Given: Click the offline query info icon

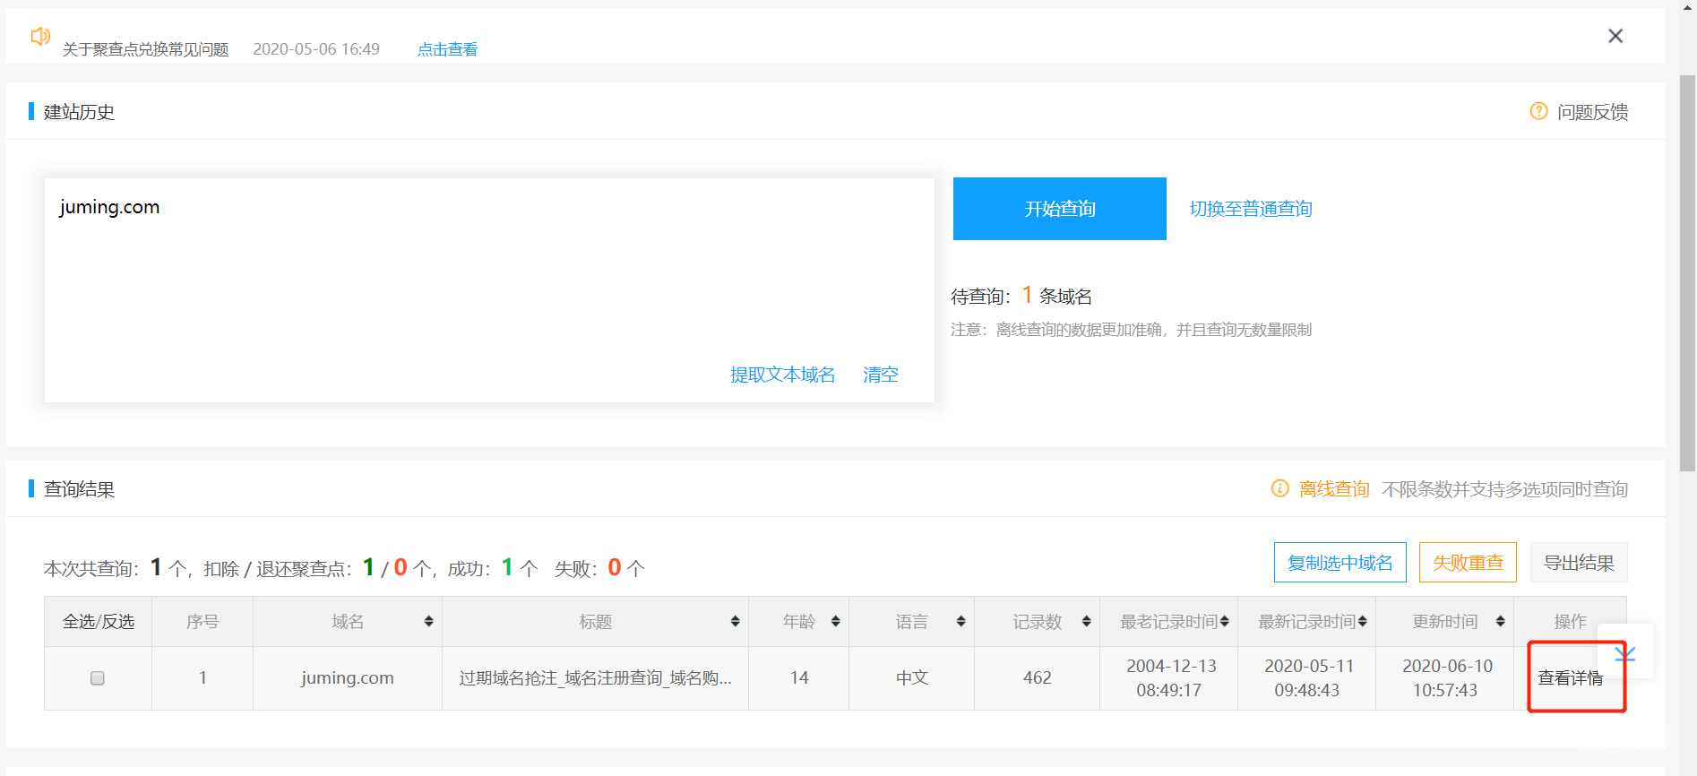Looking at the screenshot, I should coord(1279,488).
